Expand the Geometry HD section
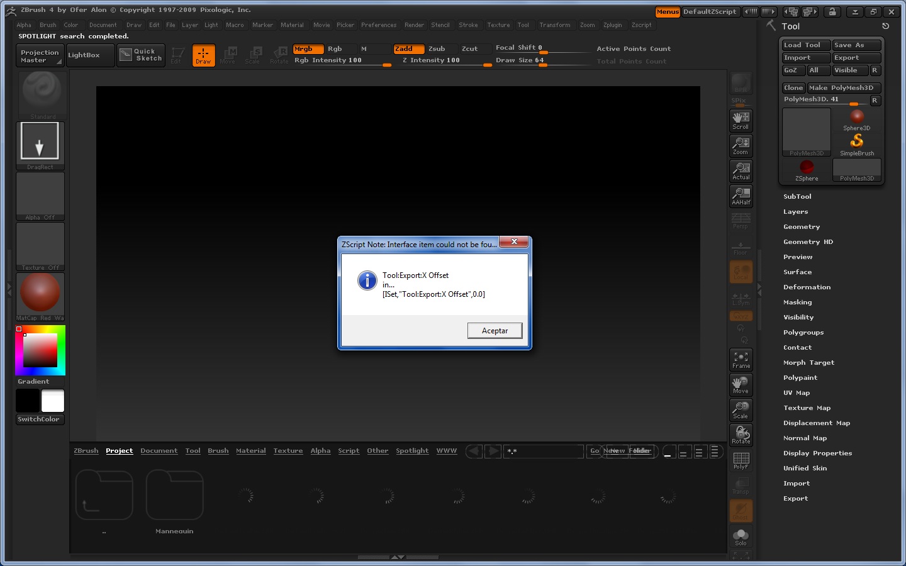 [808, 242]
